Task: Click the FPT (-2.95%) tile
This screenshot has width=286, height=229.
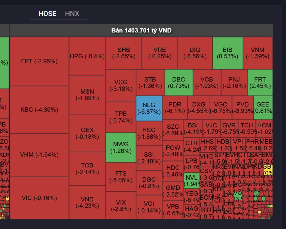Action: click(39, 62)
